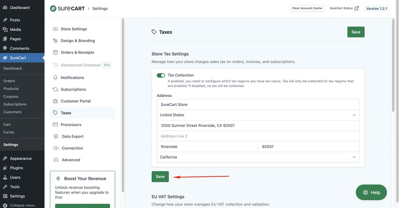The height and width of the screenshot is (208, 399).
Task: Open Store Settings section
Action: (83, 29)
